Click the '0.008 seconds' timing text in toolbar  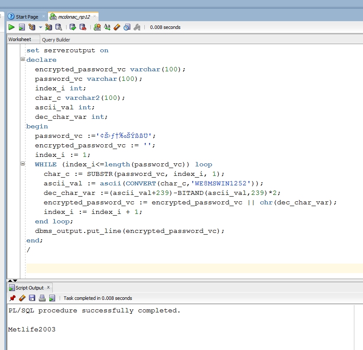[x=165, y=27]
